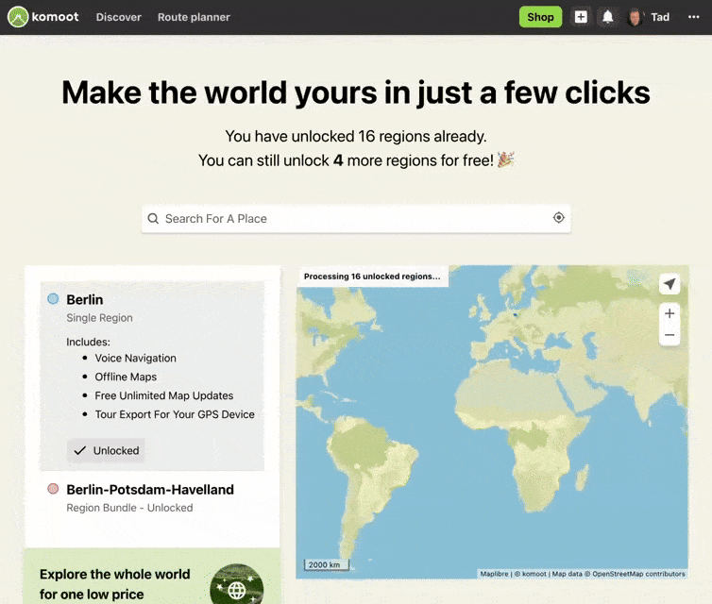Open the komoot logo home link

click(43, 17)
